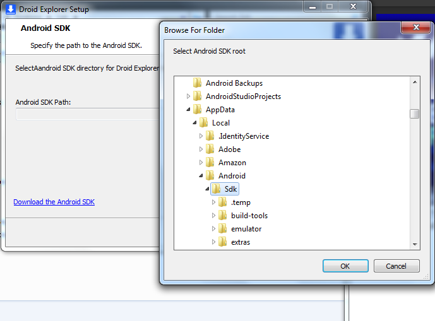Screen dimensions: 435x321
Task: Click the Android SDK Path input field
Action: tap(88, 114)
